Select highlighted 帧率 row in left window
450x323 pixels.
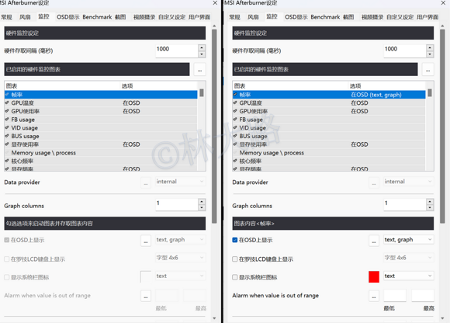click(x=101, y=95)
